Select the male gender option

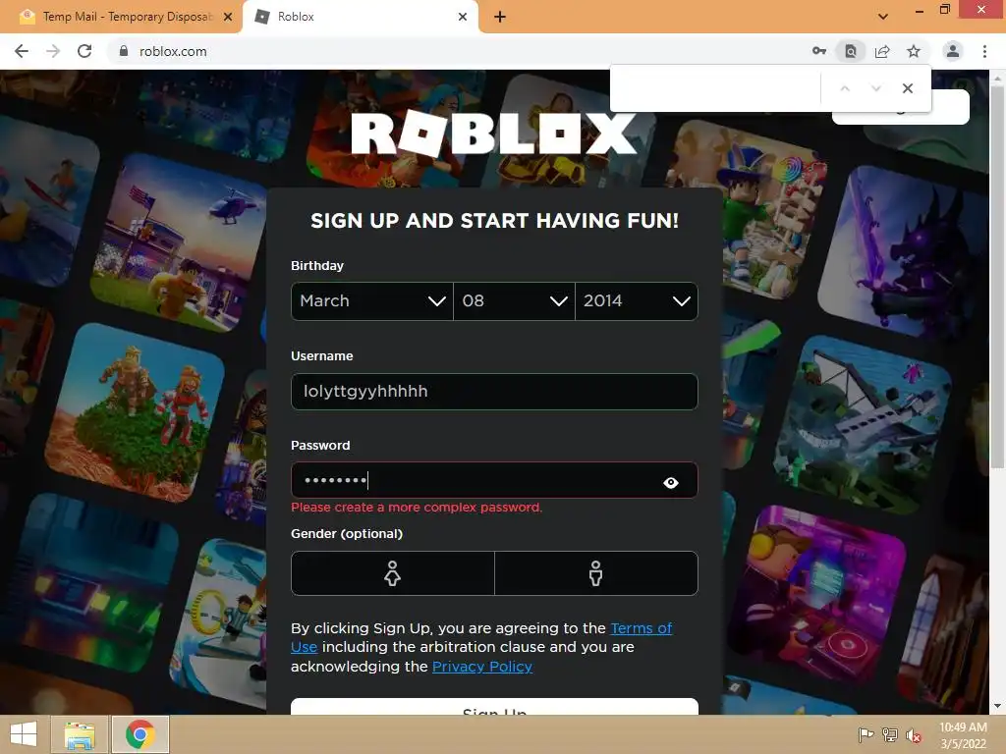[x=596, y=573]
